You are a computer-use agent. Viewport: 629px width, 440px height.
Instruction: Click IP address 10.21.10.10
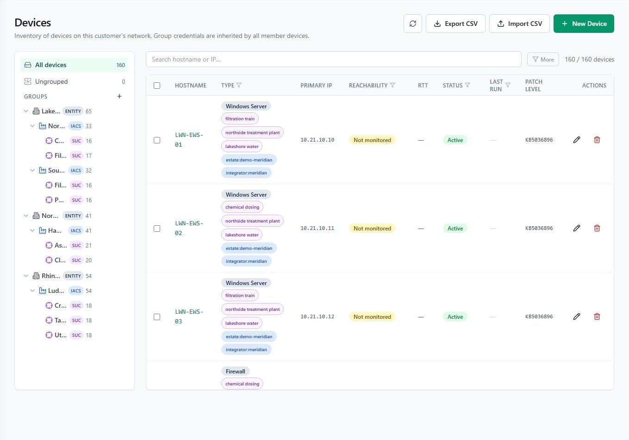pyautogui.click(x=317, y=140)
